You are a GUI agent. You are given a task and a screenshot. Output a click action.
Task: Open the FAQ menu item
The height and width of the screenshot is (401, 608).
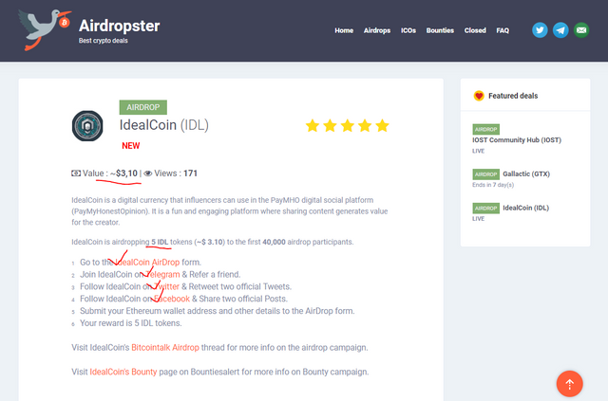coord(503,30)
